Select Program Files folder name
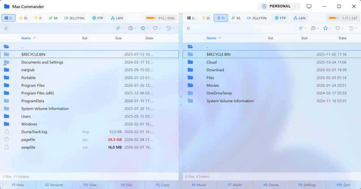Screen dimensions: 361x189 click(x=33, y=85)
